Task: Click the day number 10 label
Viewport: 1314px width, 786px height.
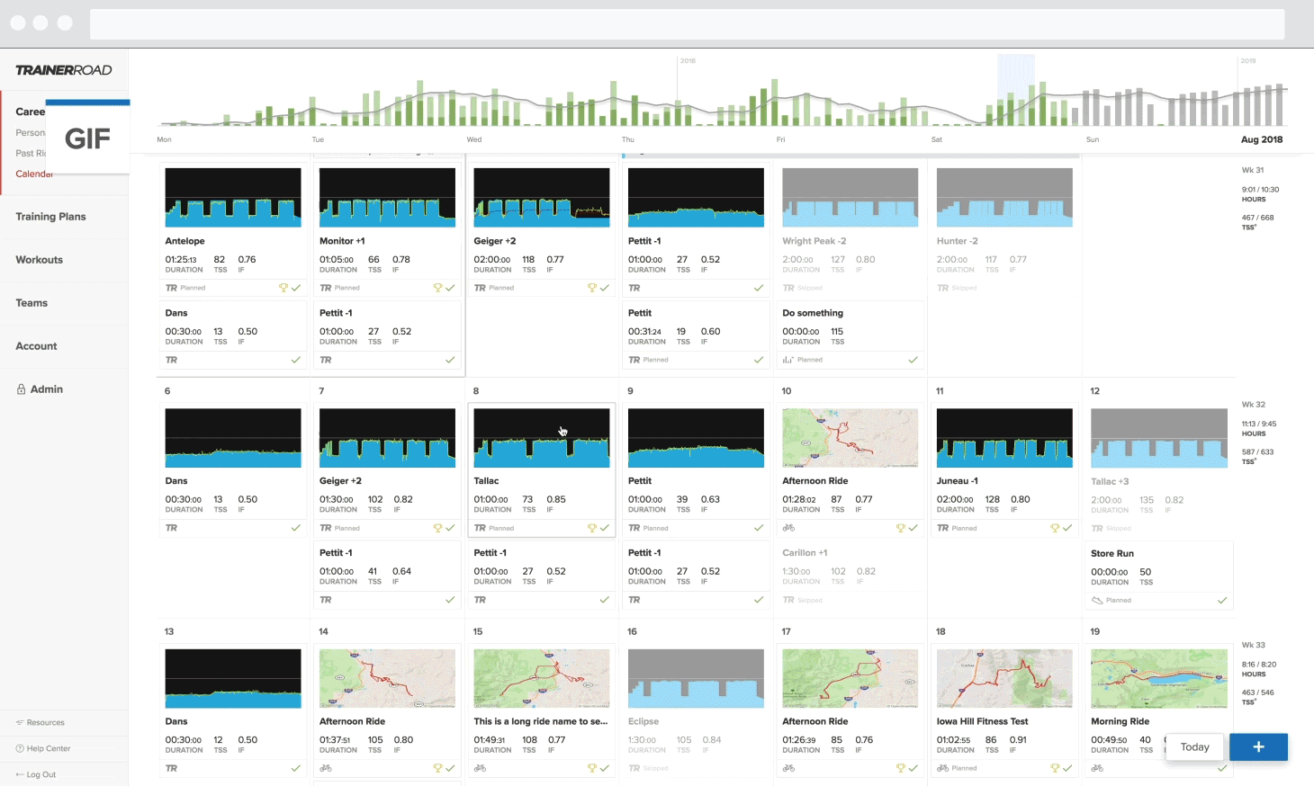Action: 787,391
